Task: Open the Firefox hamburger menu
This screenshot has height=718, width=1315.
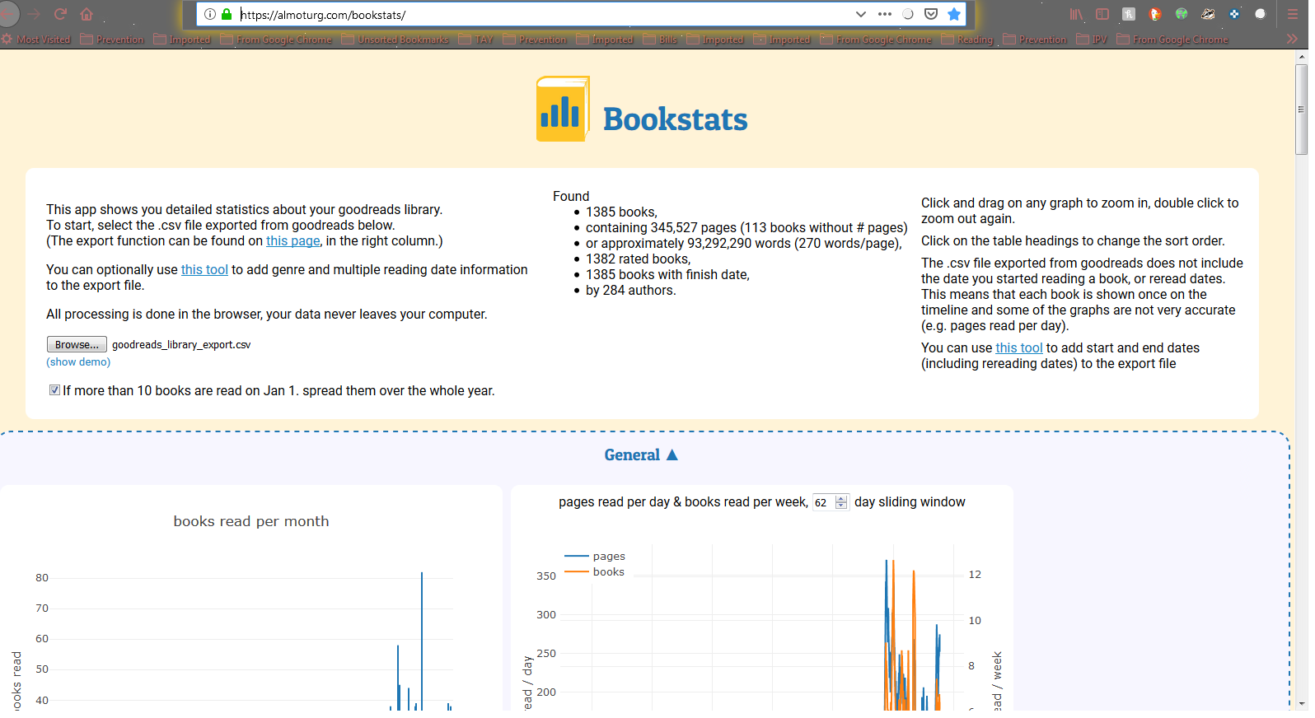Action: 1292,14
